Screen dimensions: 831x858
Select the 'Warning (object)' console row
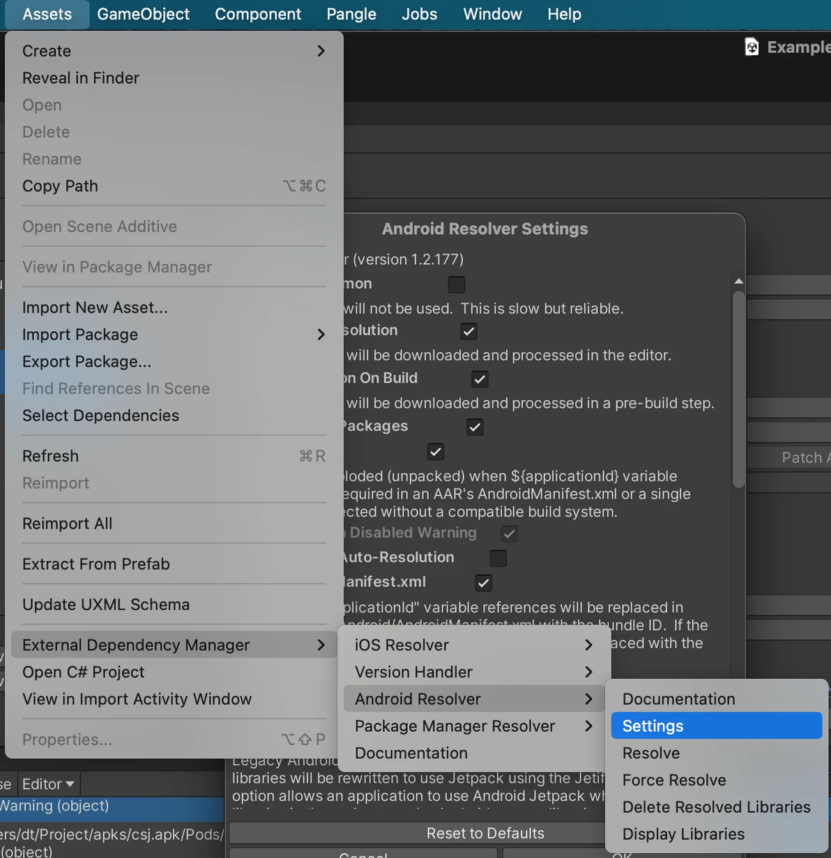(x=112, y=806)
